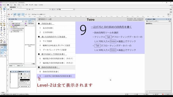Viewport: 173px width, 97px height.
Task: Select the Text tool
Action: click(x=1, y=13)
